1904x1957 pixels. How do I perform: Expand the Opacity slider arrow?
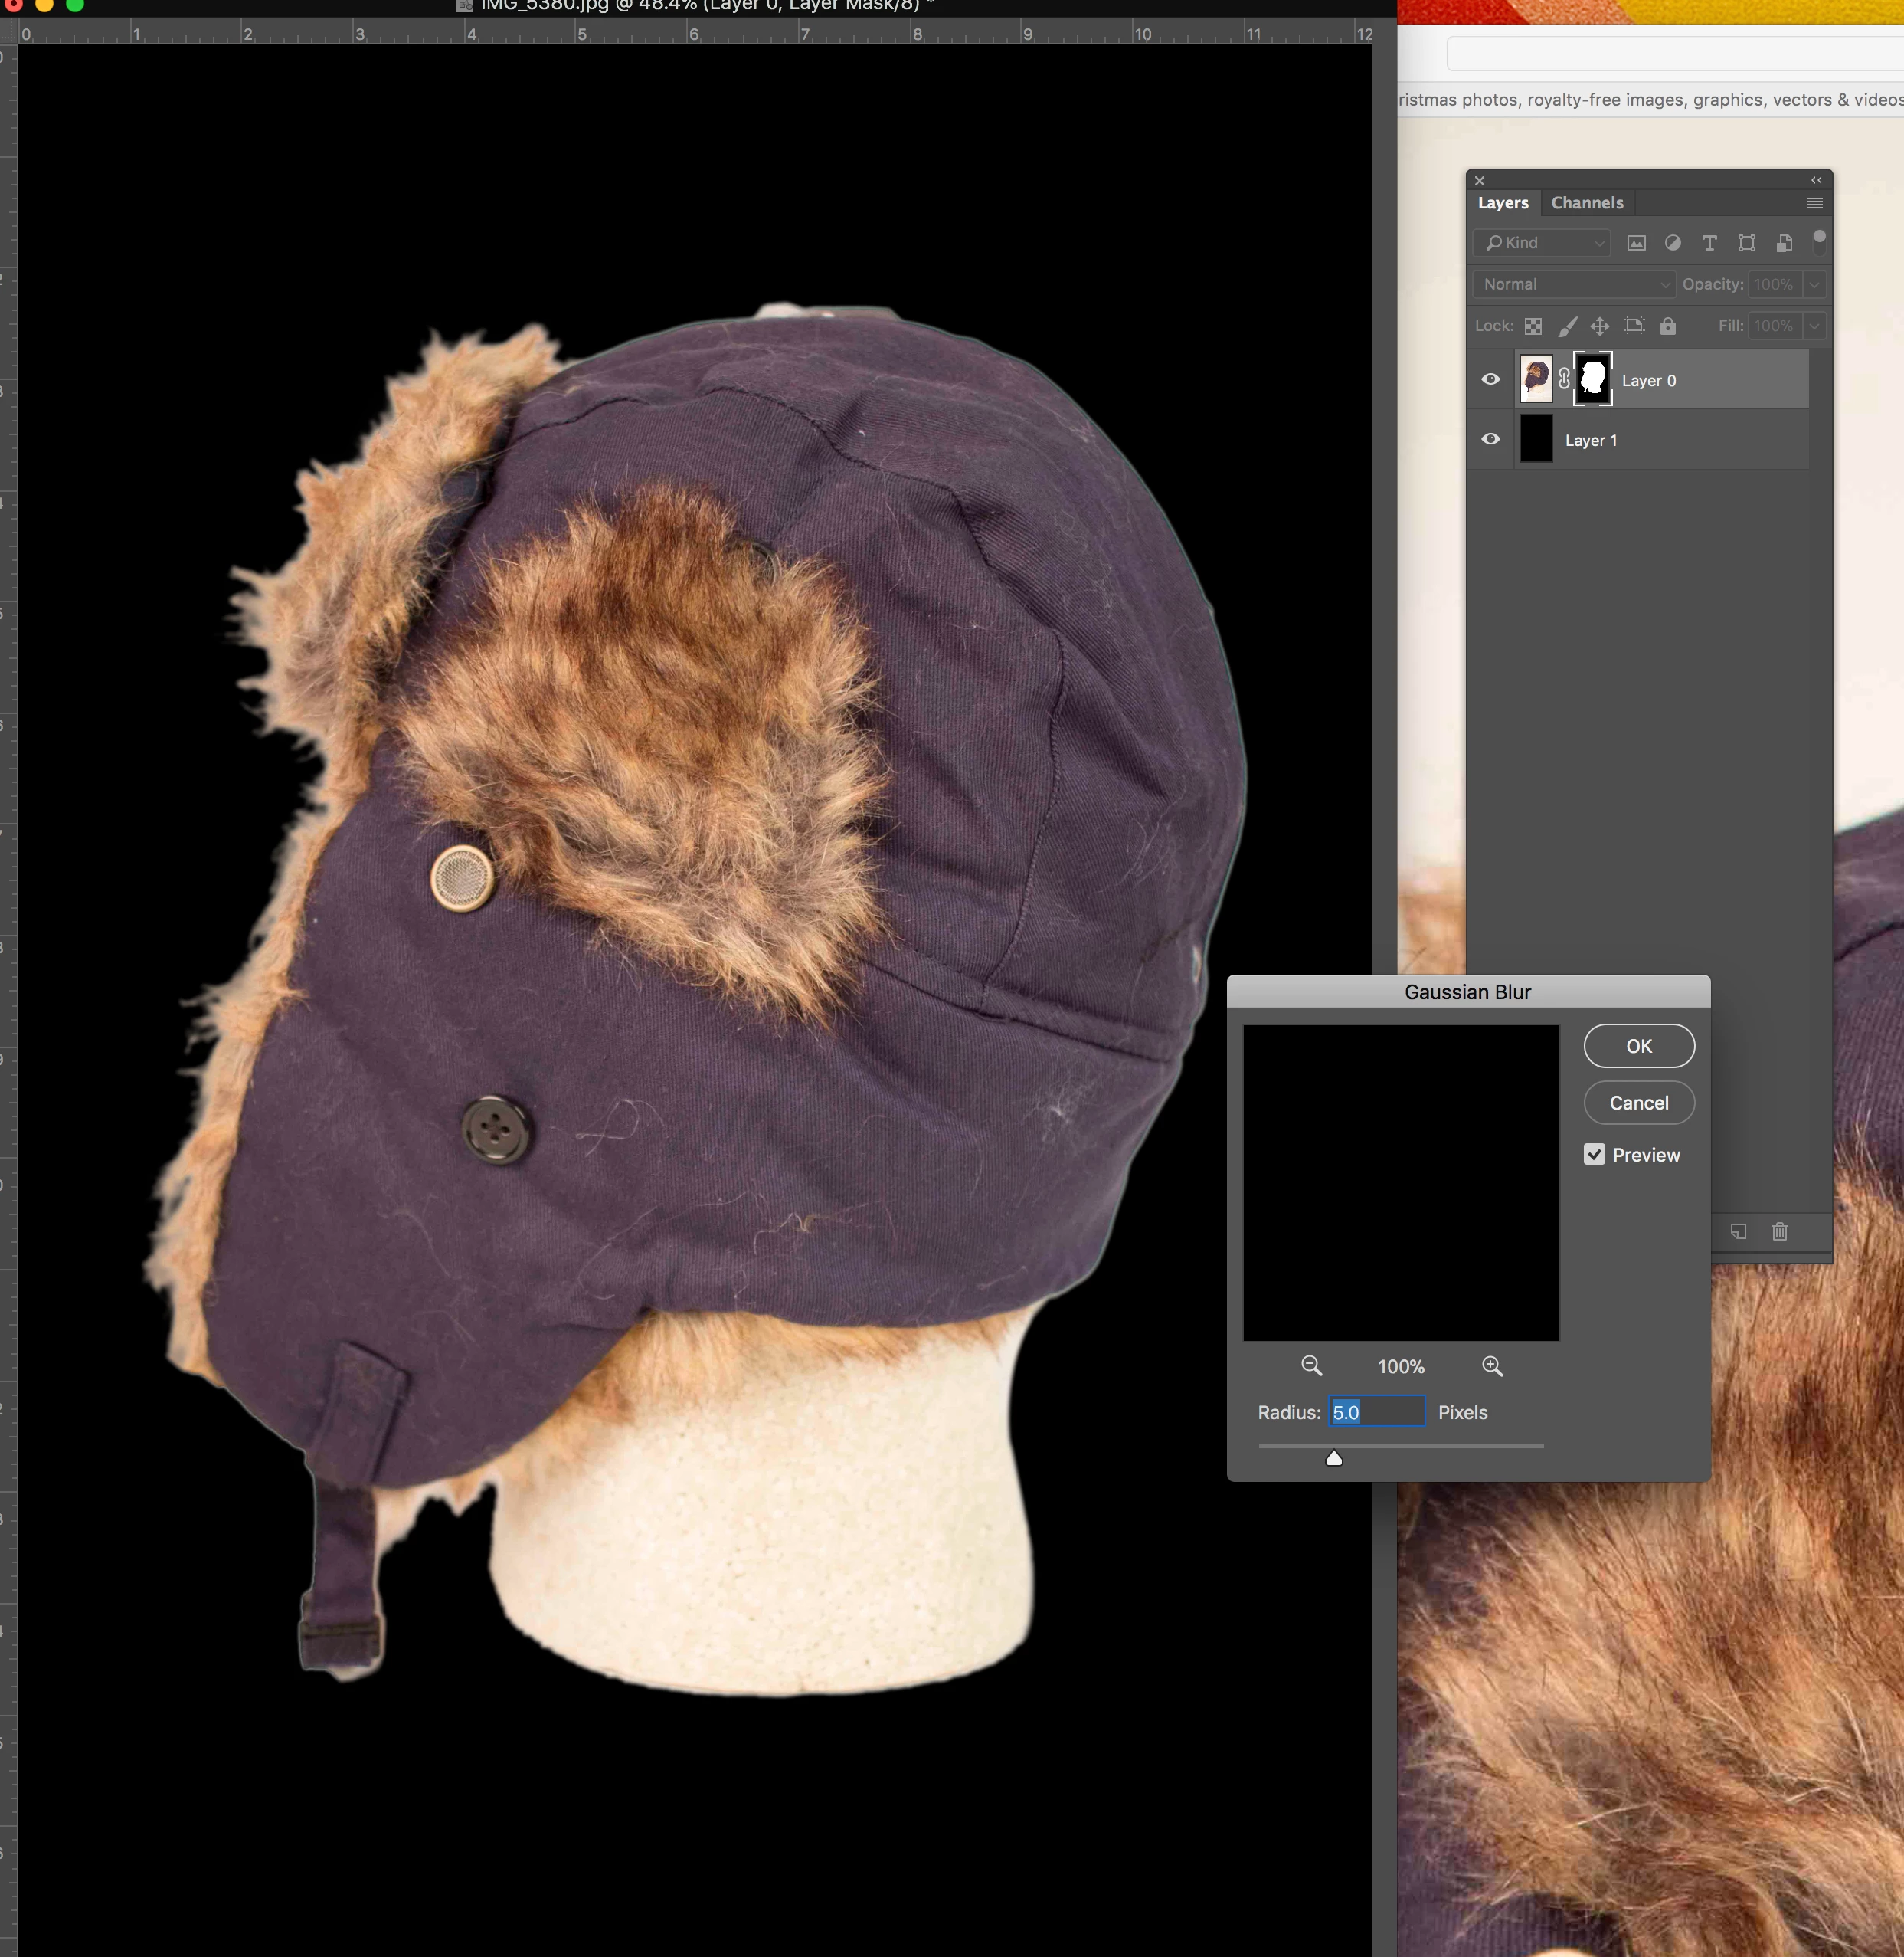pos(1814,284)
